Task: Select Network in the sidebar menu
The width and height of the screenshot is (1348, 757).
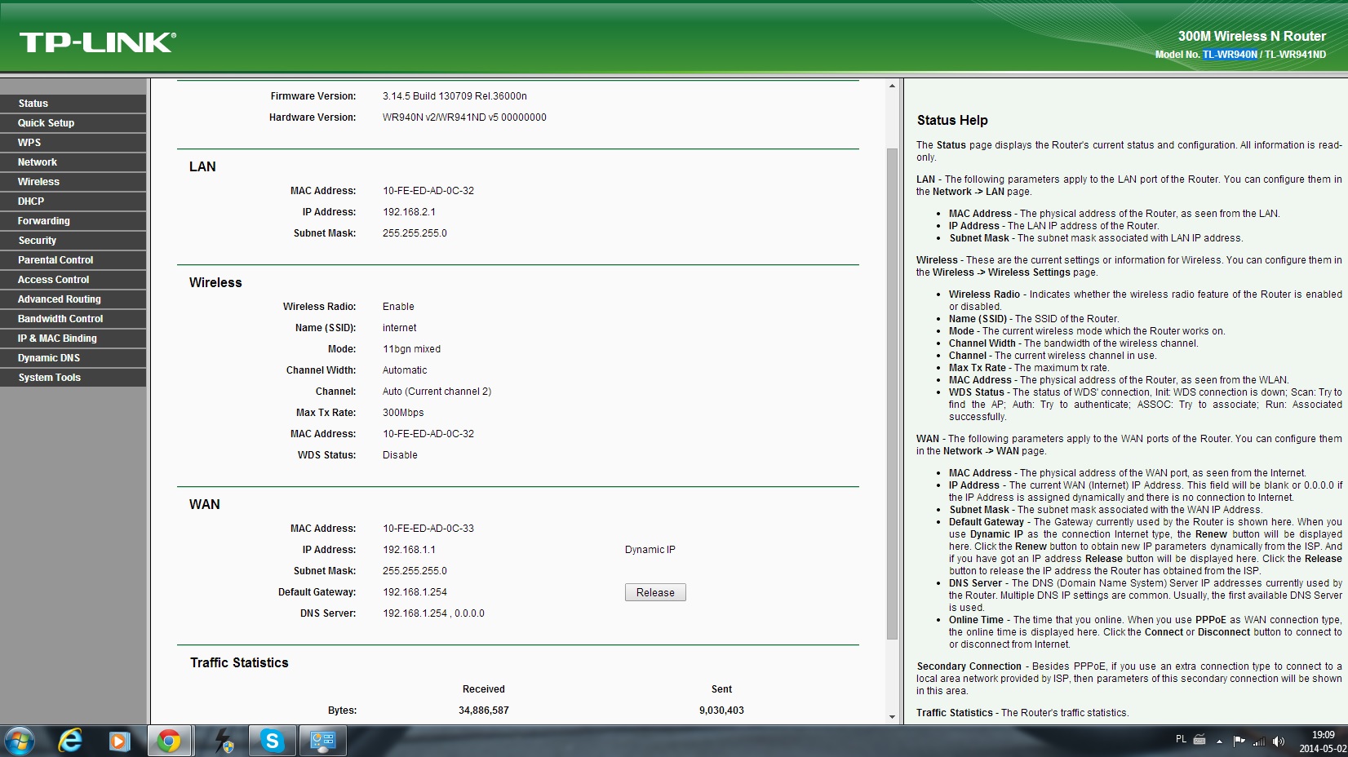Action: pos(73,162)
